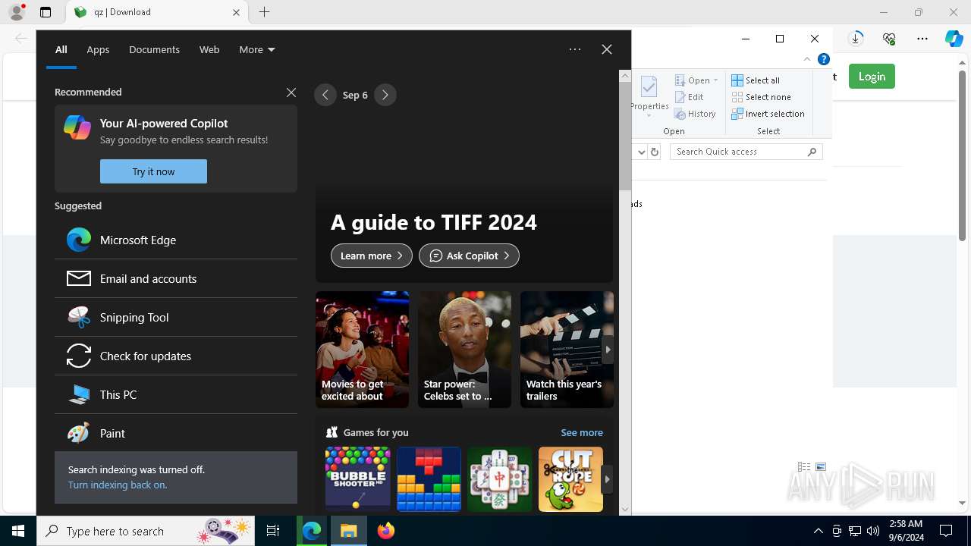The image size is (971, 546).
Task: Click See more games link
Action: [x=582, y=432]
